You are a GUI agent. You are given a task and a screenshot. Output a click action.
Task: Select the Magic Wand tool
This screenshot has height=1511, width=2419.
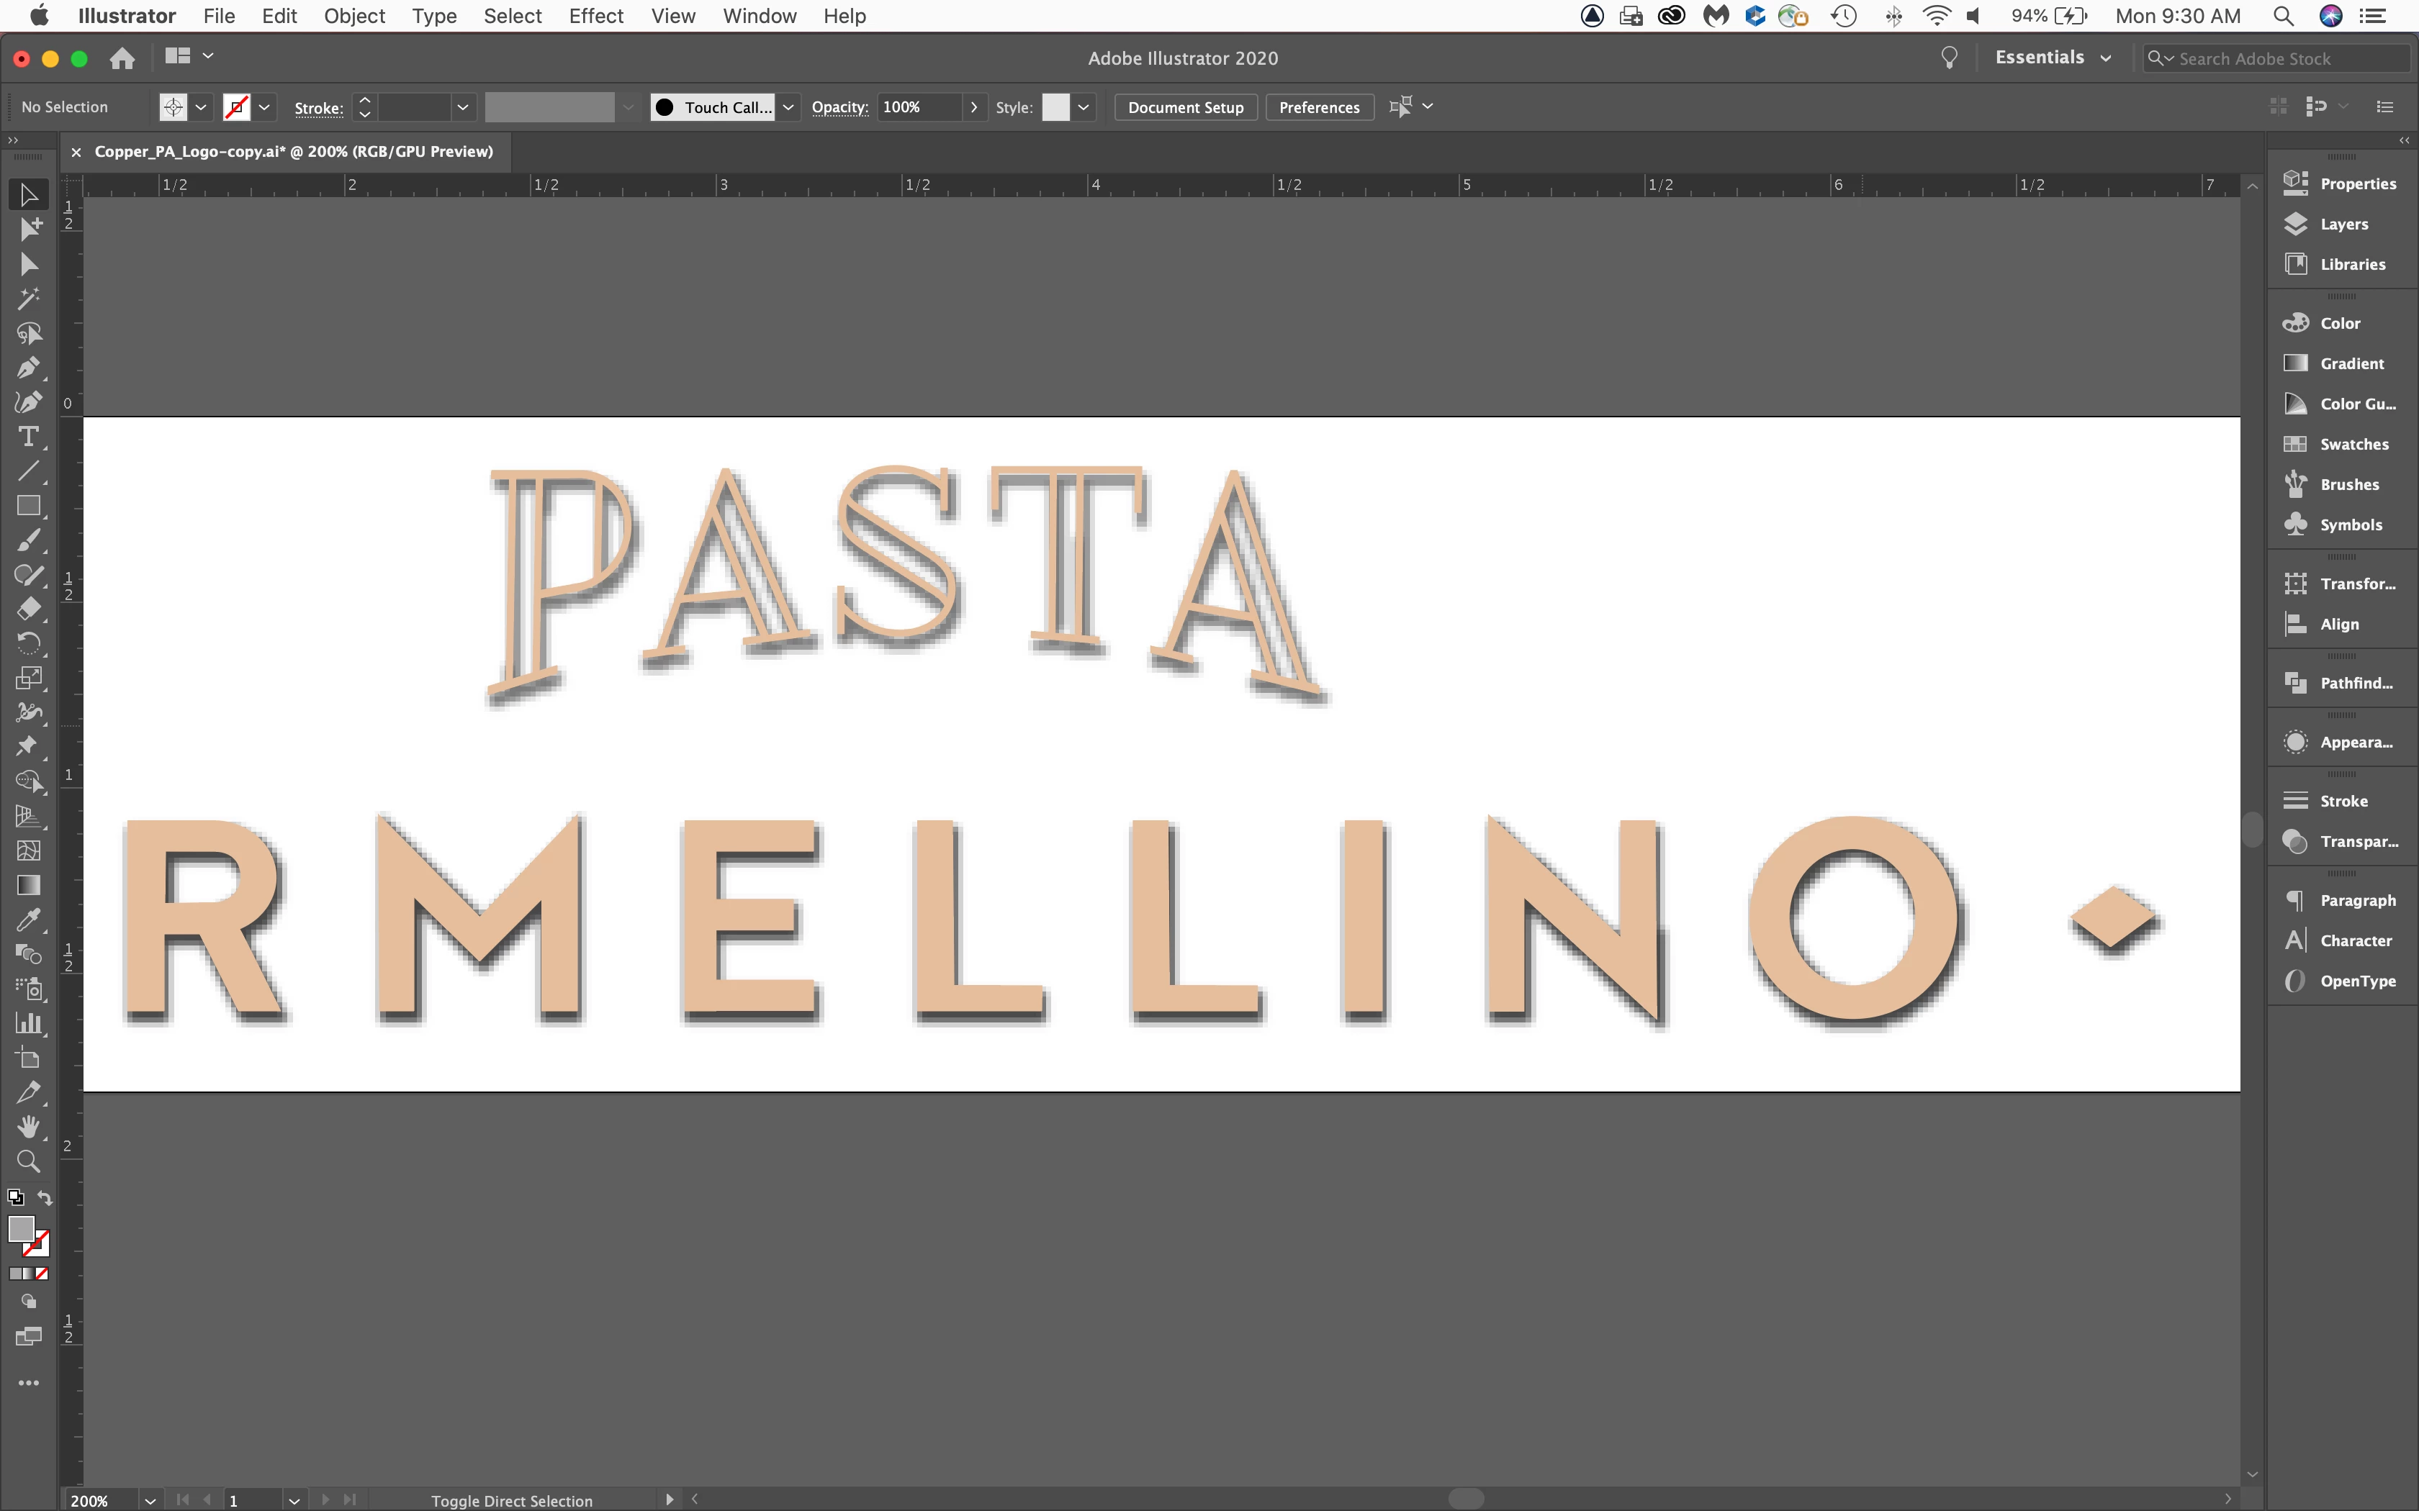(x=28, y=299)
